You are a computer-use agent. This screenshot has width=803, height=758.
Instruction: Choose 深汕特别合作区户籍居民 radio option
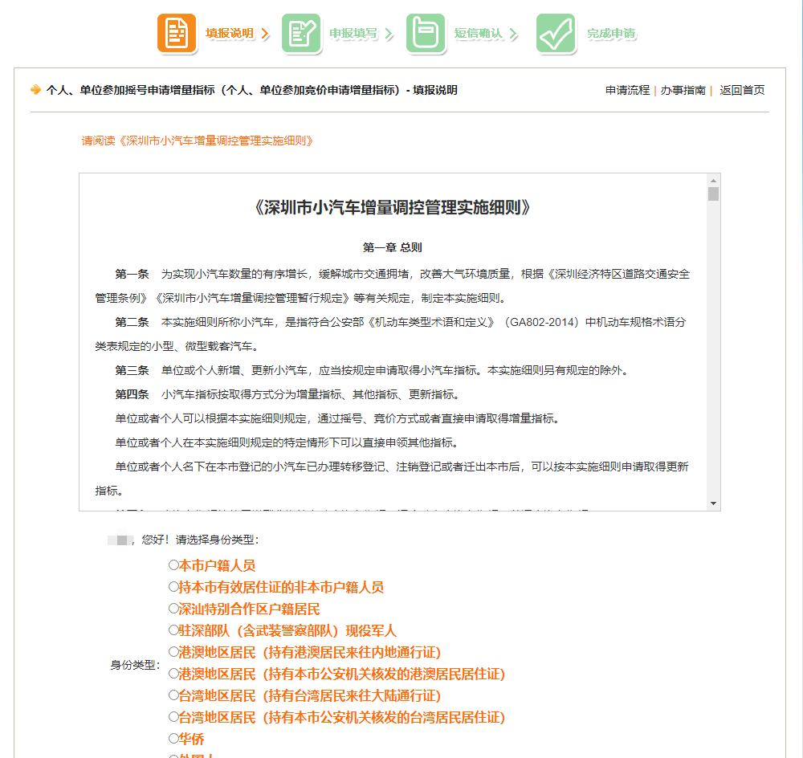point(173,609)
